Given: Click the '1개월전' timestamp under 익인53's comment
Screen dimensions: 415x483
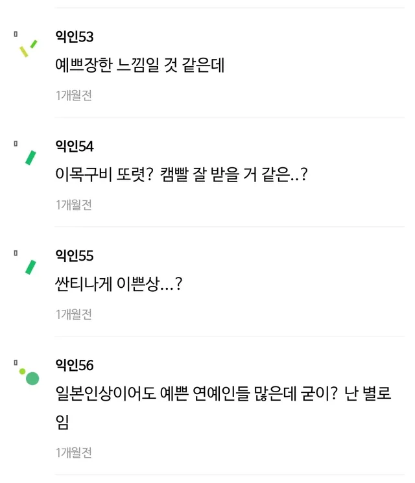Looking at the screenshot, I should pos(73,95).
